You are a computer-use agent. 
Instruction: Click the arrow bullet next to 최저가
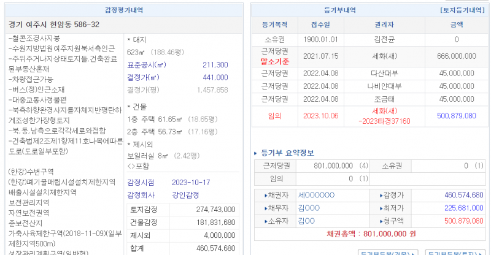click(382, 208)
